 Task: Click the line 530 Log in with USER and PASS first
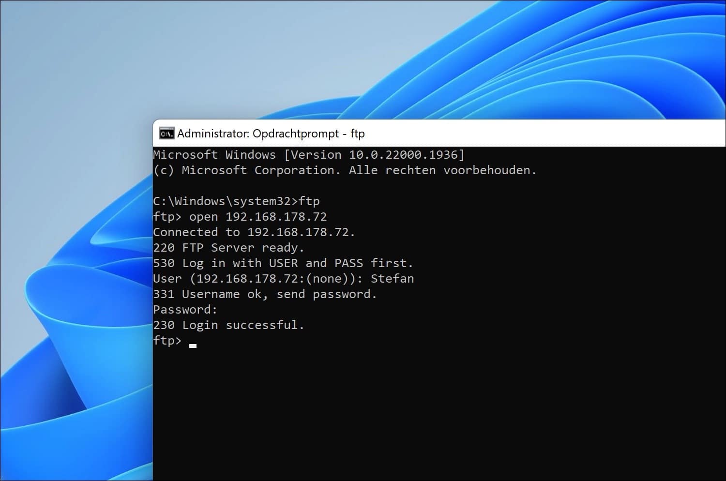[283, 263]
